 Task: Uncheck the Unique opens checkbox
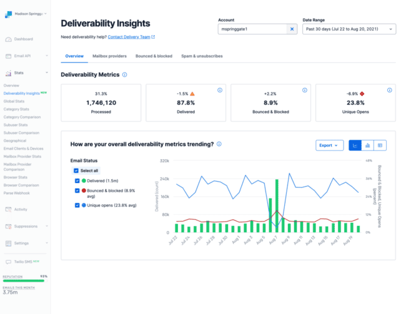pyautogui.click(x=77, y=205)
